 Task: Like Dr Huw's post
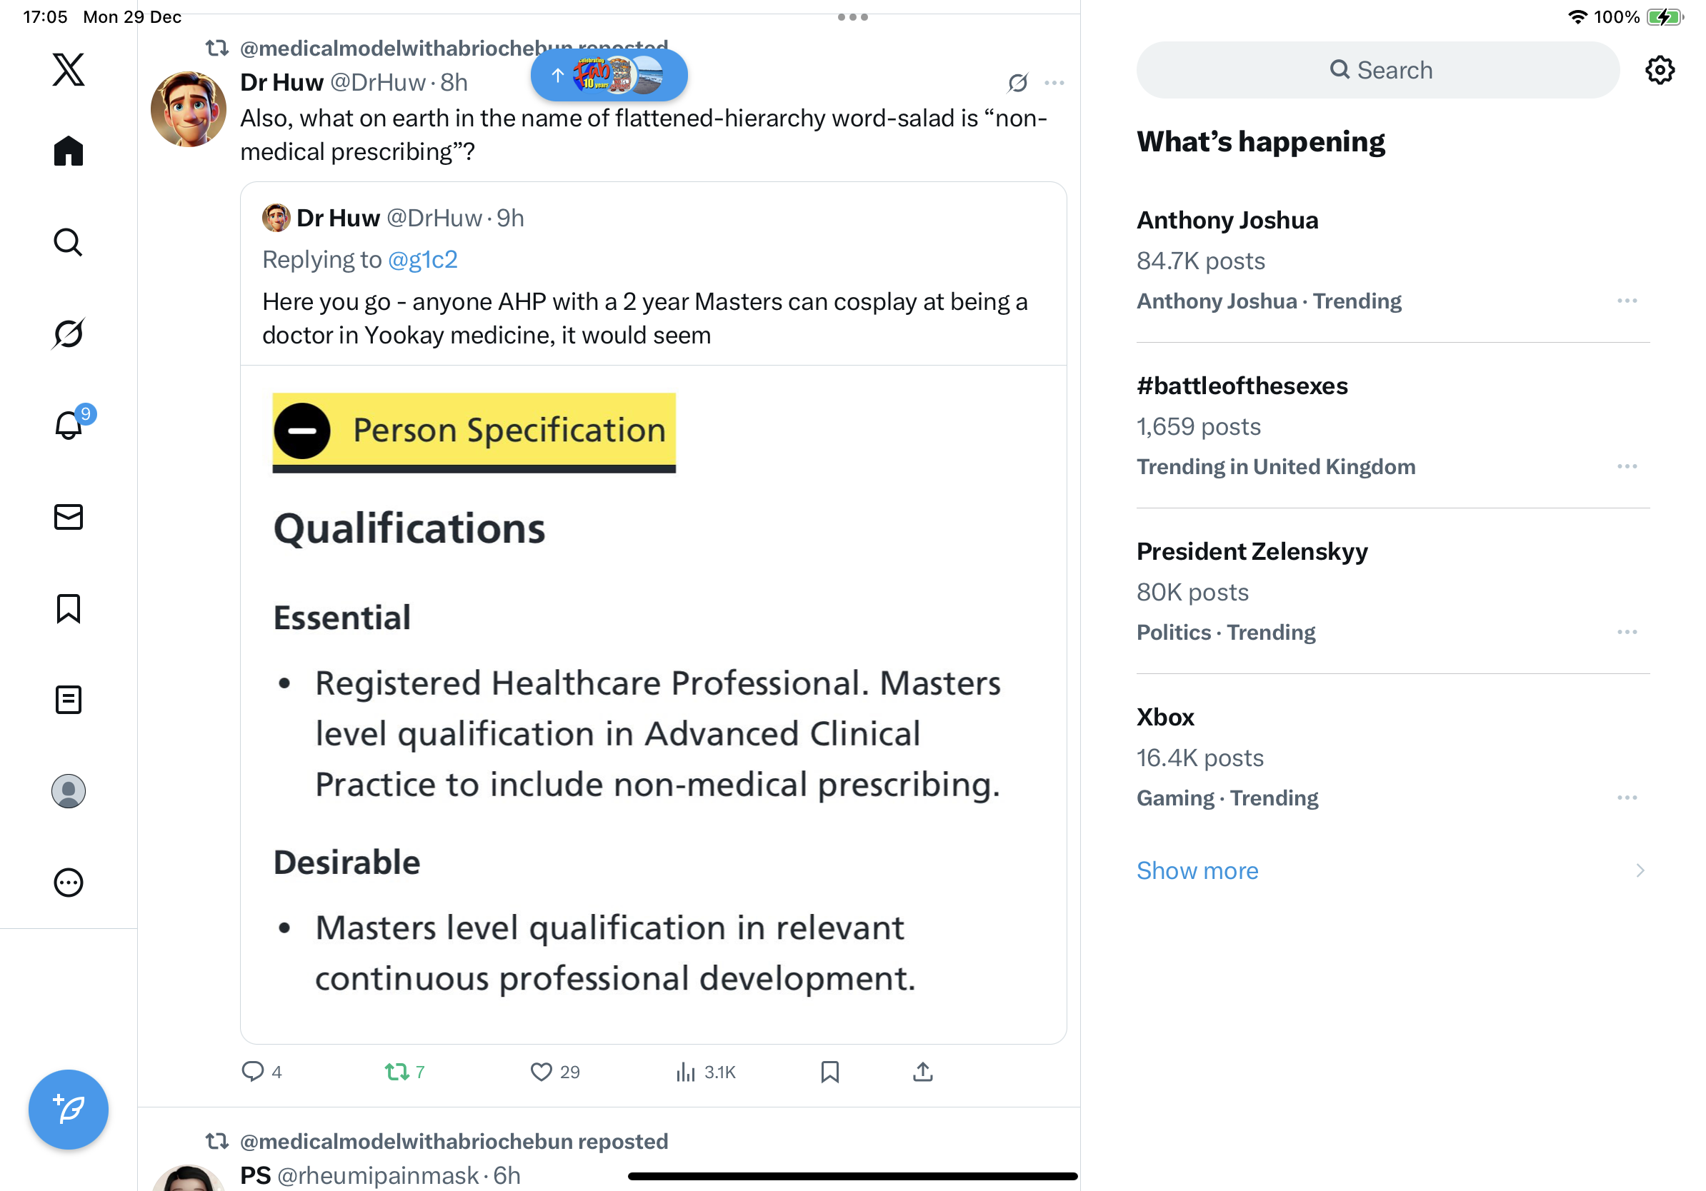[x=541, y=1072]
